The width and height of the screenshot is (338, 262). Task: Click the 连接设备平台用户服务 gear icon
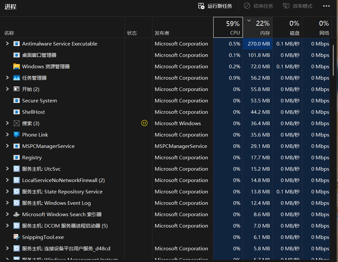(x=17, y=248)
